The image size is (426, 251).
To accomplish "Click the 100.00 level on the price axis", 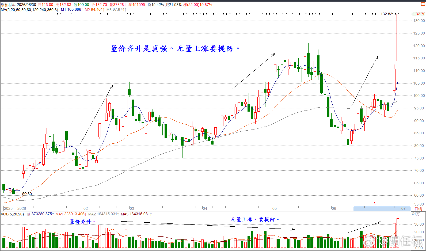I will [419, 96].
